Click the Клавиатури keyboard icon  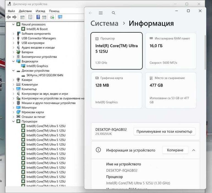[x=18, y=84]
